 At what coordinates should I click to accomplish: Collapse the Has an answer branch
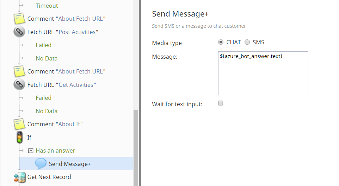(31, 150)
